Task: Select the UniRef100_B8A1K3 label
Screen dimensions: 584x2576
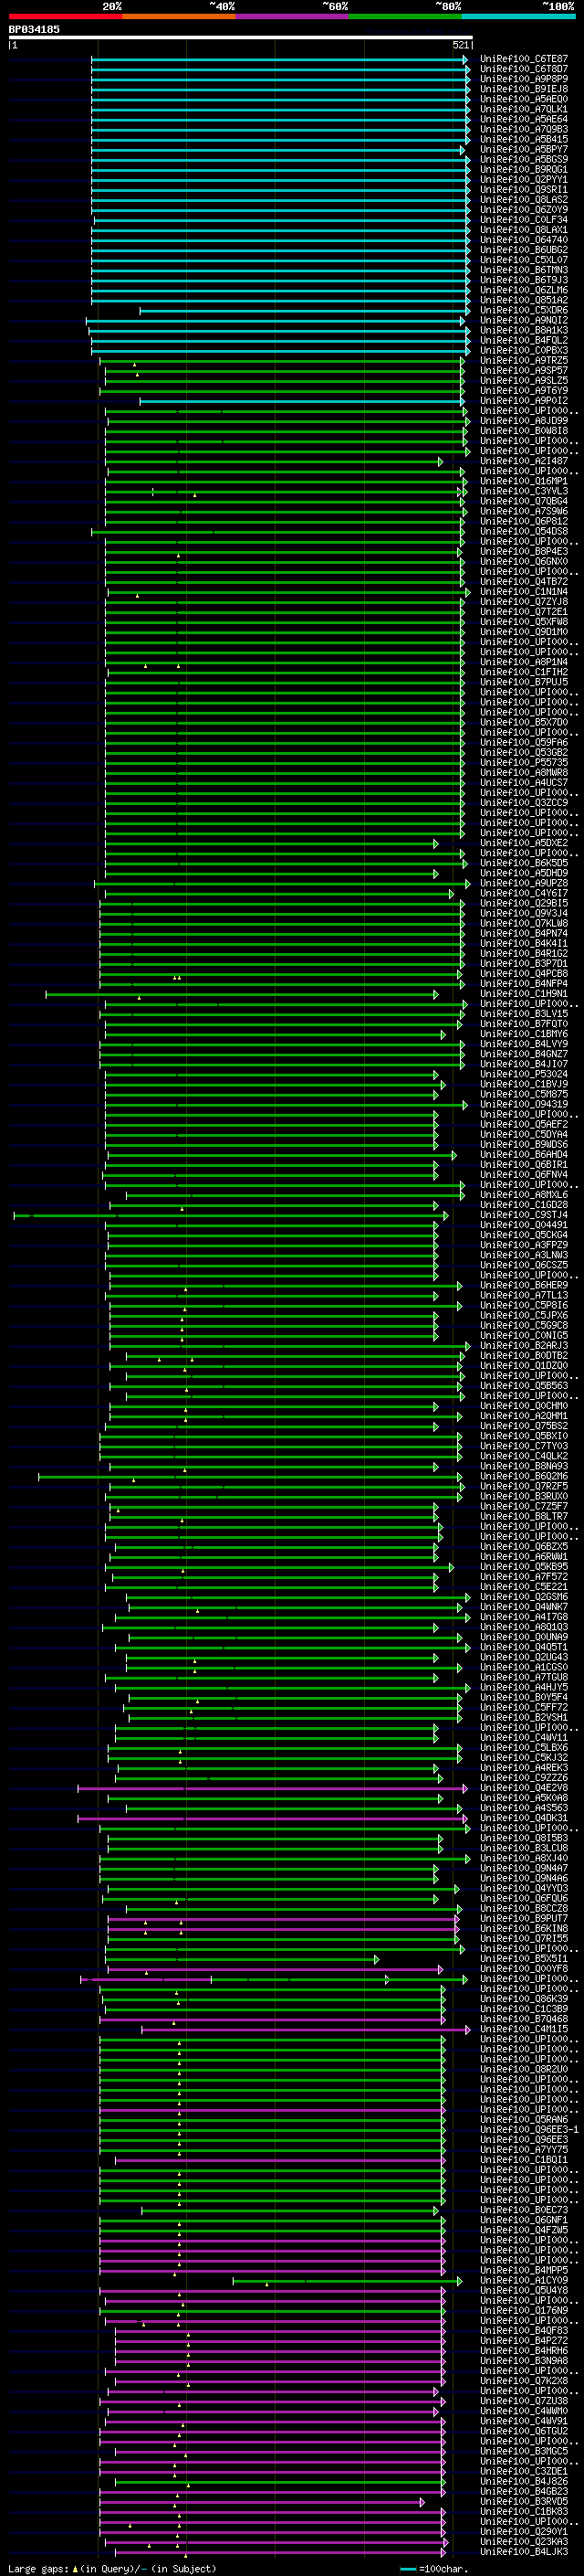Action: (x=524, y=331)
